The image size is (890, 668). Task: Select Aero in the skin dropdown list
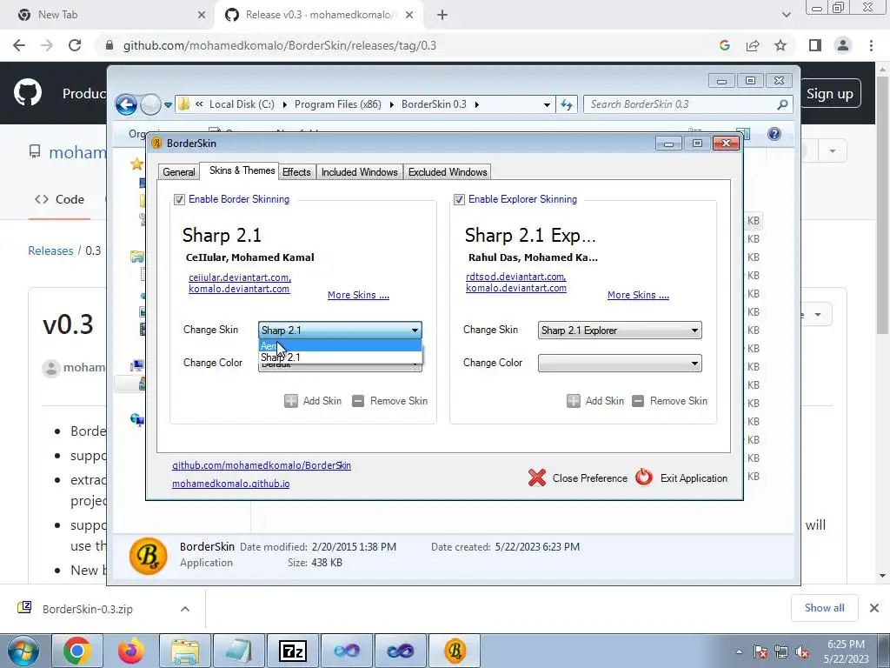coord(340,346)
